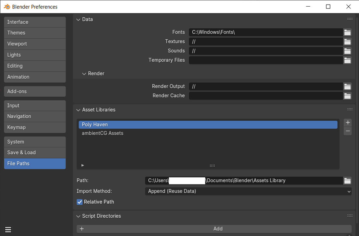Browse for the Textures directory
The width and height of the screenshot is (359, 236).
click(x=347, y=42)
